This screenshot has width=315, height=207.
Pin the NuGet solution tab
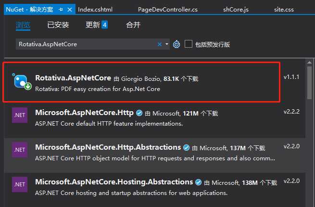point(61,10)
